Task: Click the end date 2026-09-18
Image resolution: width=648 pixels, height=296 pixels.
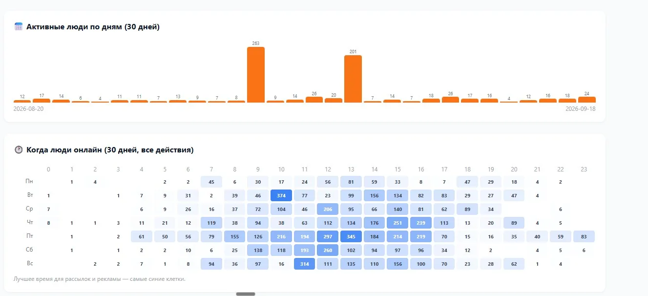Action: point(581,109)
